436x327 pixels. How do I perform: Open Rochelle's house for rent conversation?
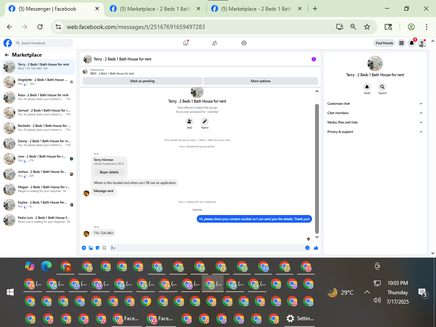(x=38, y=128)
